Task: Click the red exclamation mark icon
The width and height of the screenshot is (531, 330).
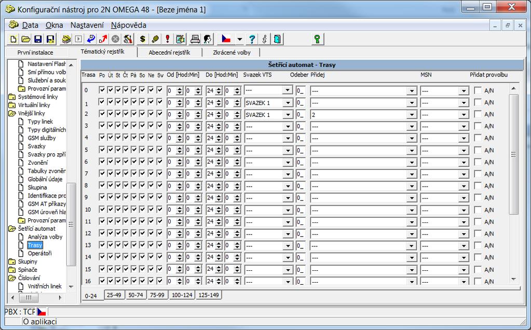Action: tap(168, 39)
